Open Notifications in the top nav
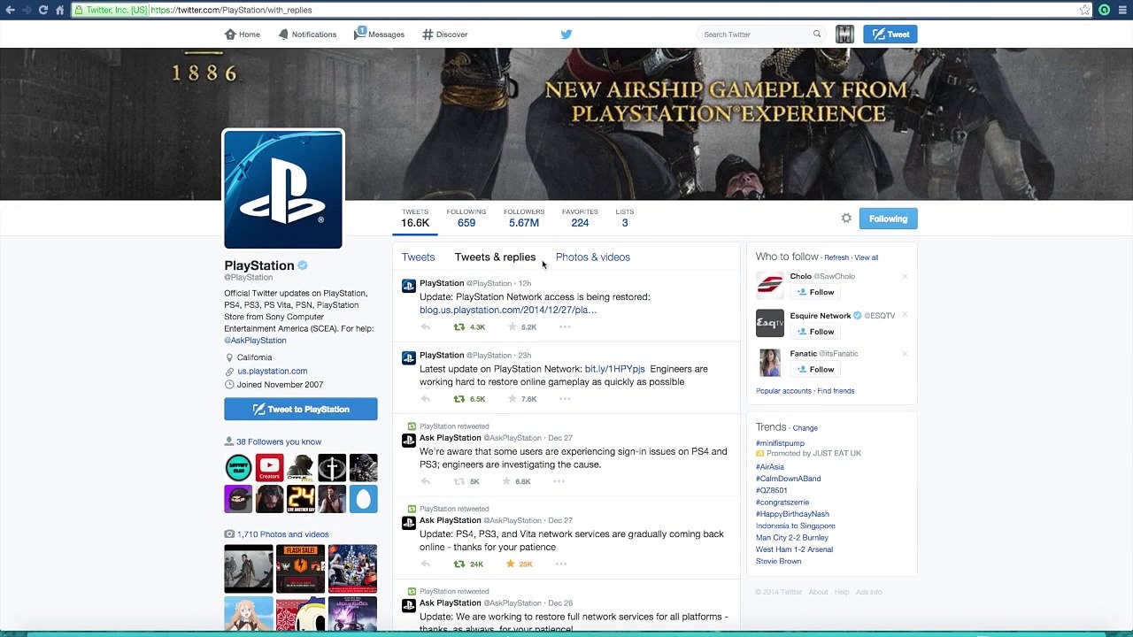Image resolution: width=1133 pixels, height=637 pixels. [307, 35]
